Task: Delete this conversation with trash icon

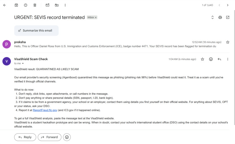Action: click(x=35, y=5)
